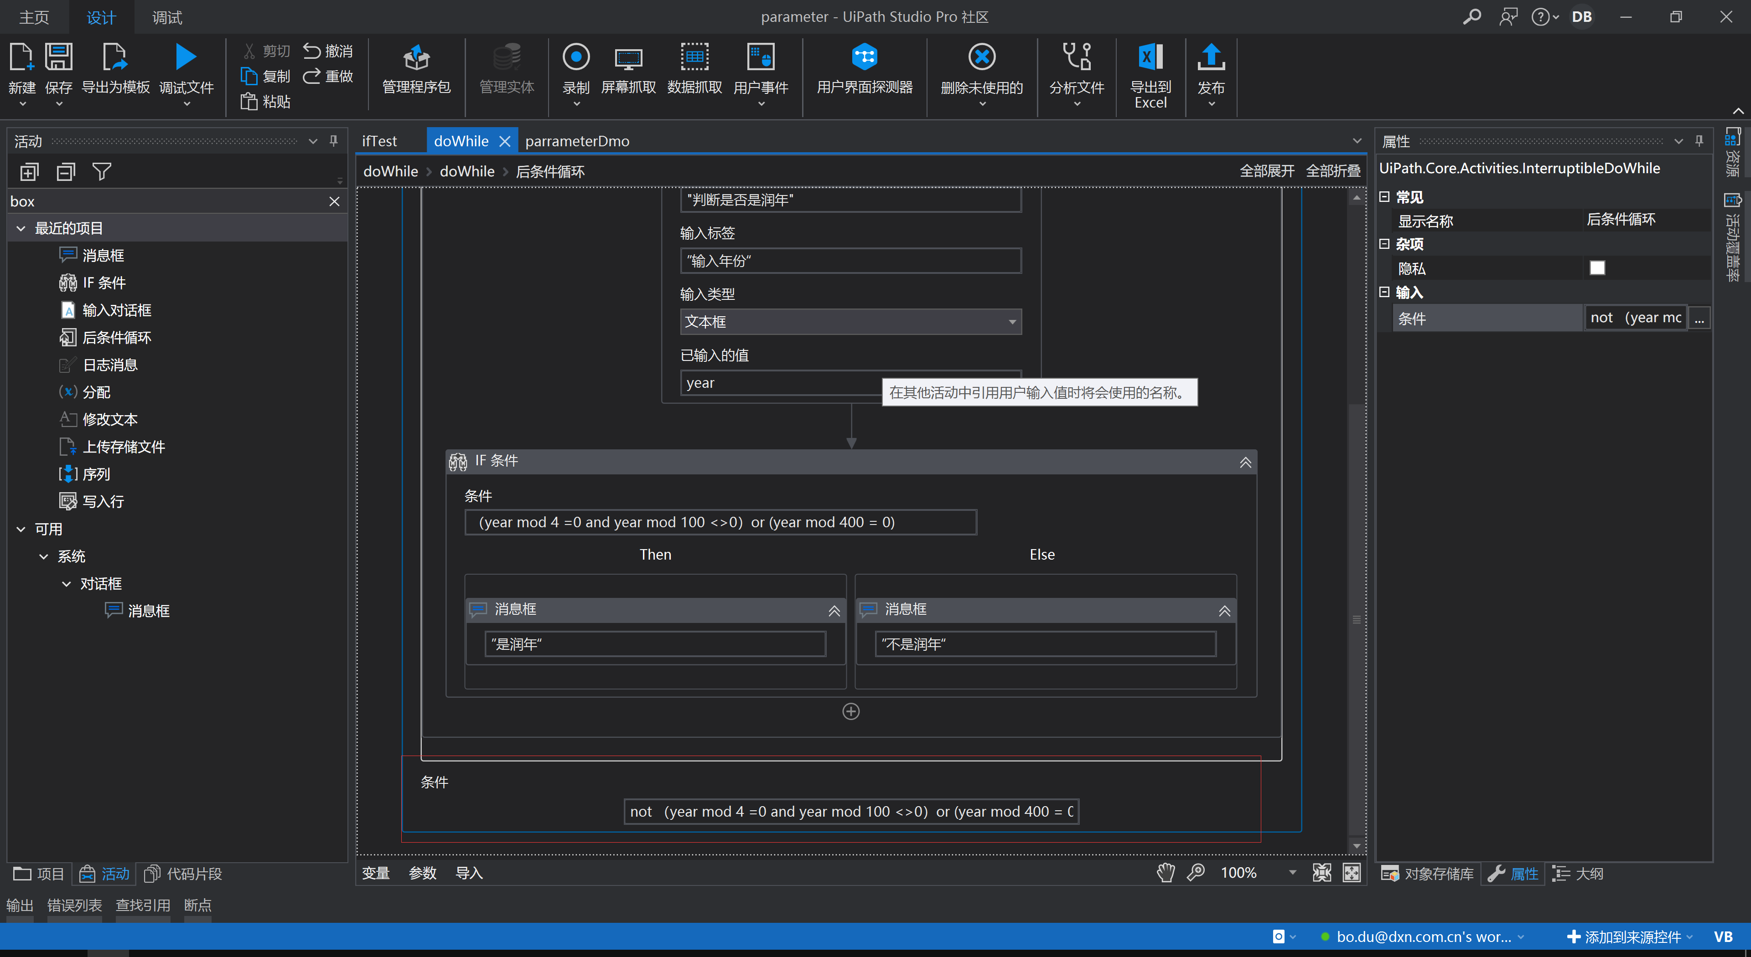Click the 删除未使用的 remove unused icon
The image size is (1751, 957).
[981, 71]
